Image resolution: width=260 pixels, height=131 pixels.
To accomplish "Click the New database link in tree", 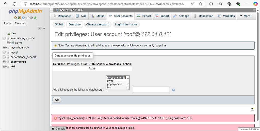I will 13,33.
